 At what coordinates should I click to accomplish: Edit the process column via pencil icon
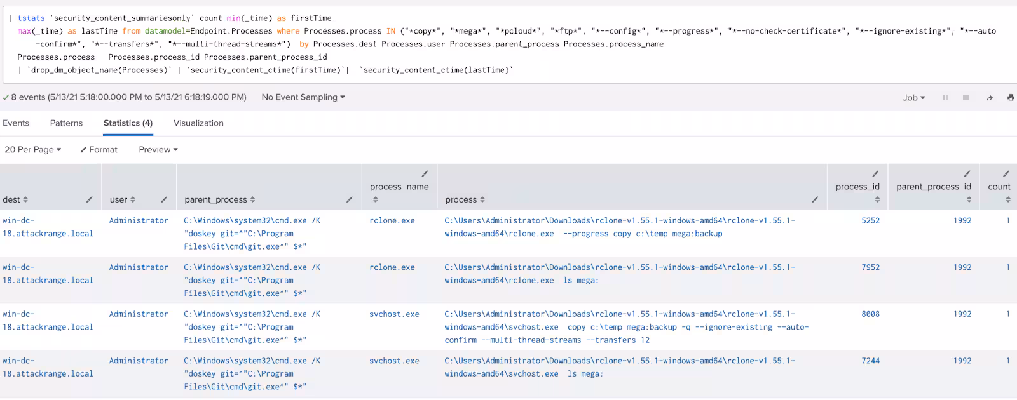(x=815, y=199)
